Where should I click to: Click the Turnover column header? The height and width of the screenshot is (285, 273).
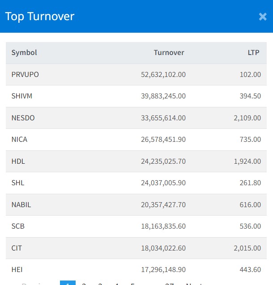[169, 52]
